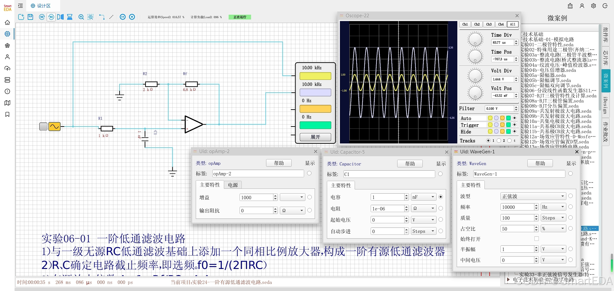
Task: Click the save circuit toolbar icon
Action: tap(30, 17)
